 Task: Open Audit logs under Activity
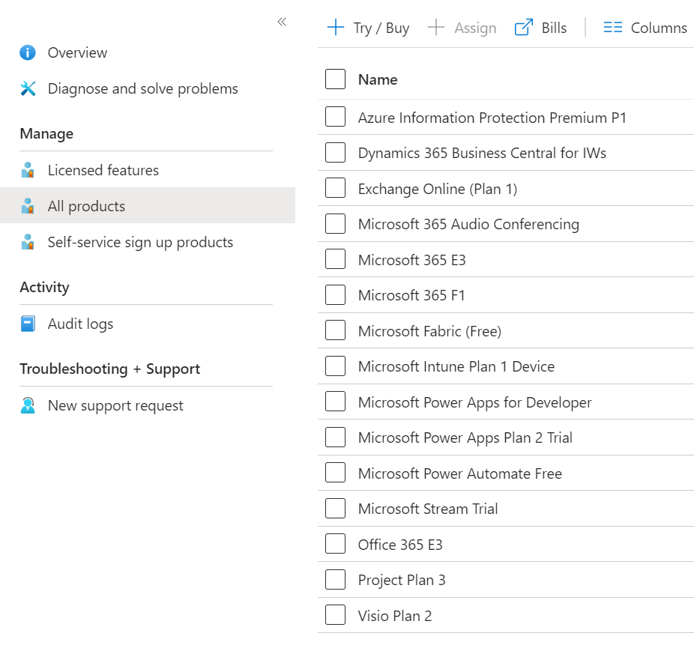pos(80,324)
